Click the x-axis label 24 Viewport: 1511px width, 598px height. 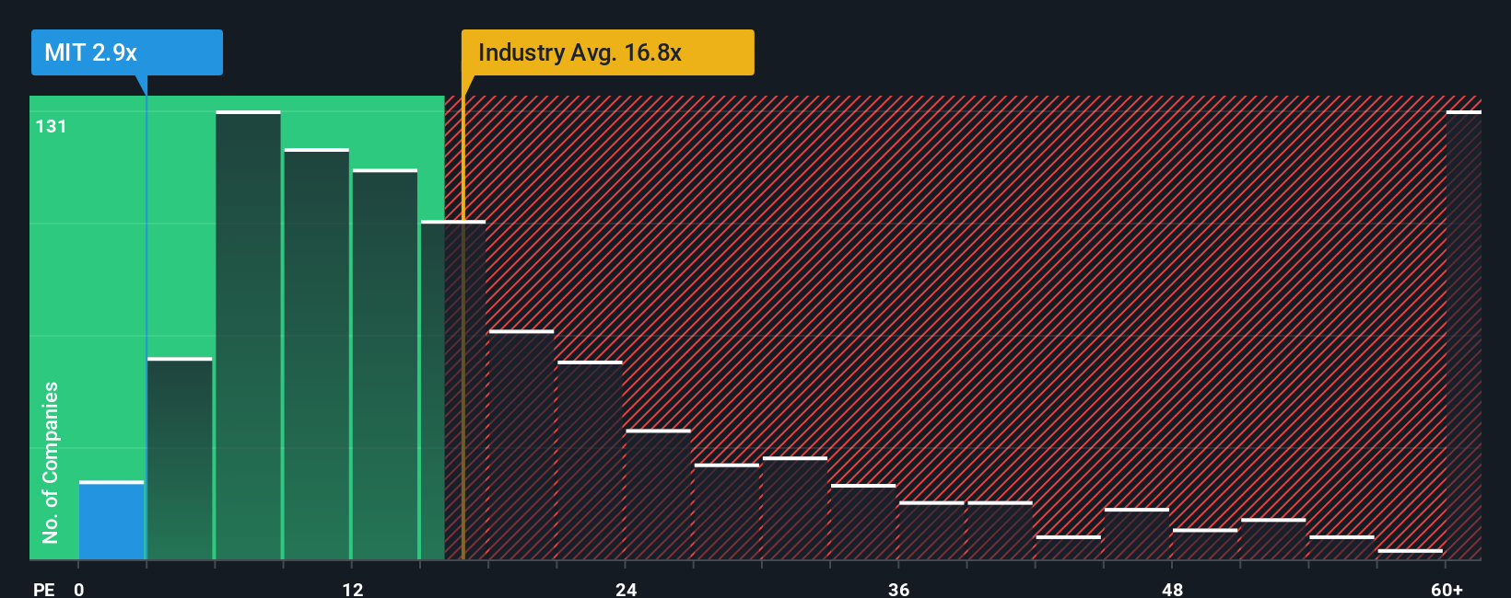(x=626, y=589)
